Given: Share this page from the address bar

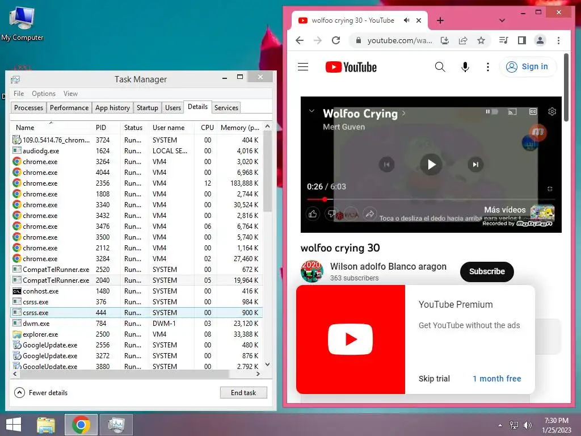Looking at the screenshot, I should [463, 40].
